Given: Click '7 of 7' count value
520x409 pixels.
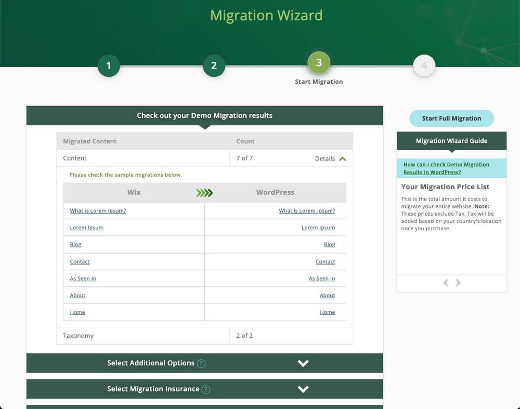Looking at the screenshot, I should (244, 158).
